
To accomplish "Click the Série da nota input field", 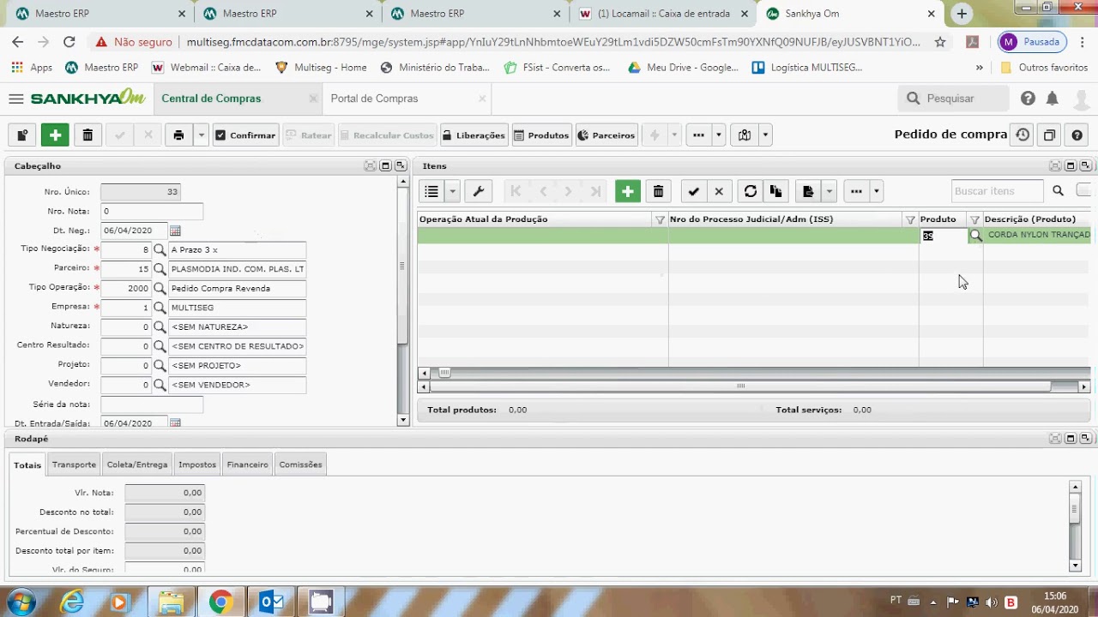I will click(x=152, y=404).
